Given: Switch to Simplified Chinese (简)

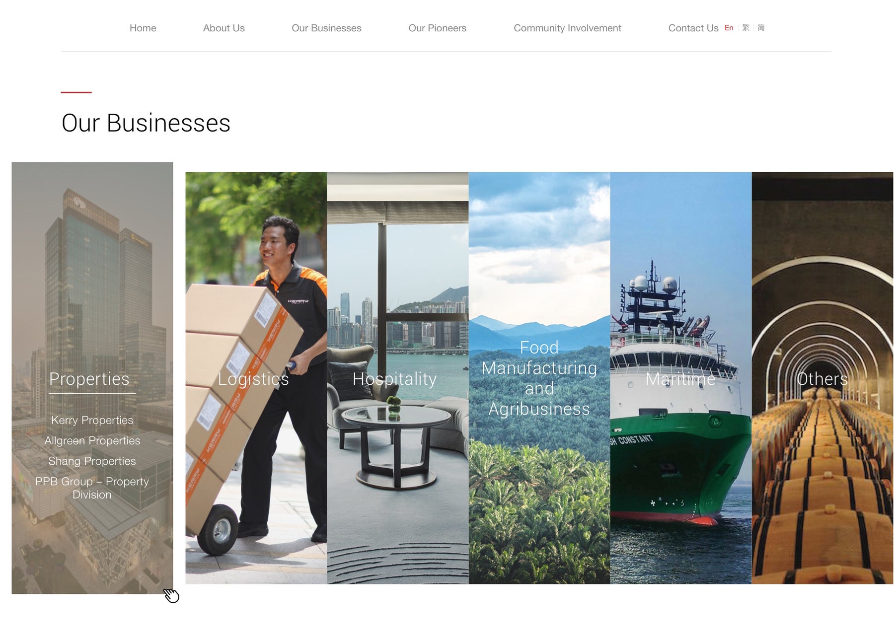Looking at the screenshot, I should click(x=760, y=28).
